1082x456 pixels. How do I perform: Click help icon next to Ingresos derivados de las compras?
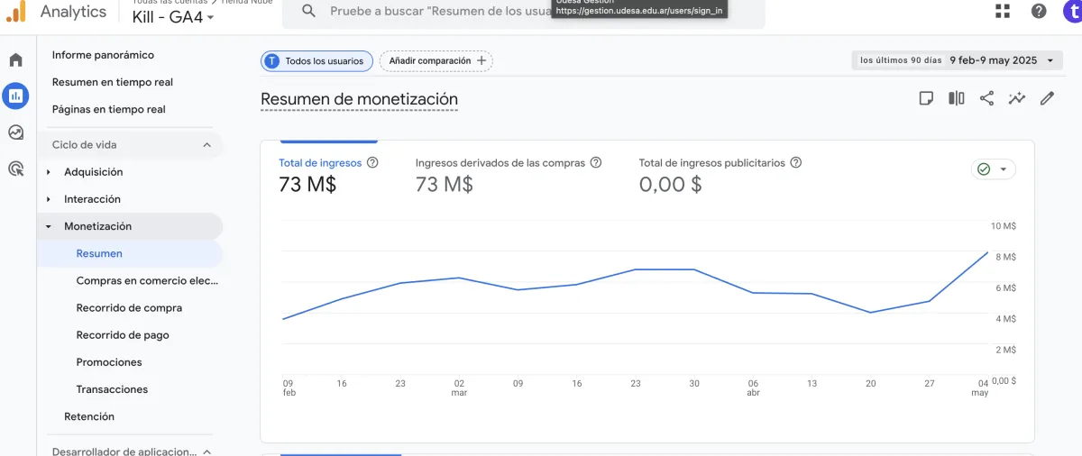(596, 163)
